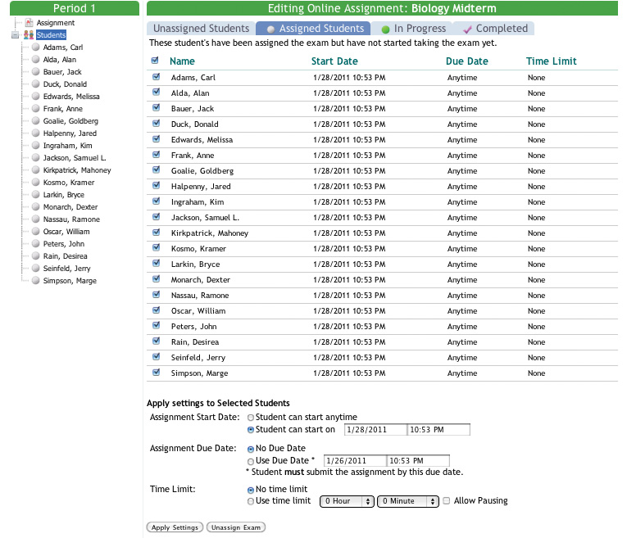Select 'Kosmo, Kramer' name in the tree

pos(69,183)
